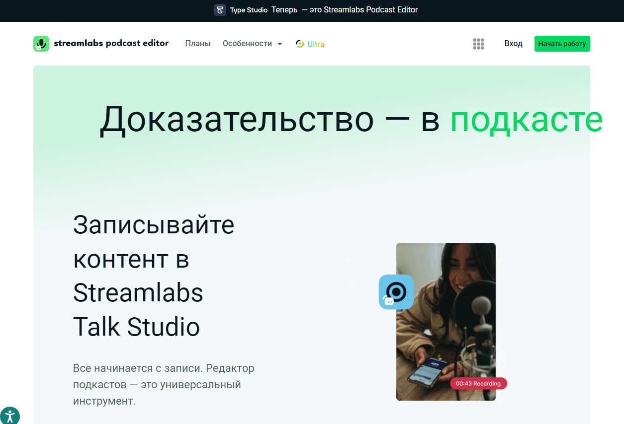Open the Особенности menu item
The width and height of the screenshot is (624, 424).
(247, 44)
